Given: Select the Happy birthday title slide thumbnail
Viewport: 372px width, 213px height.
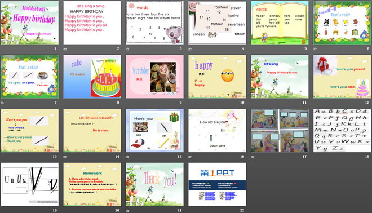Looking at the screenshot, I should pos(30,23).
